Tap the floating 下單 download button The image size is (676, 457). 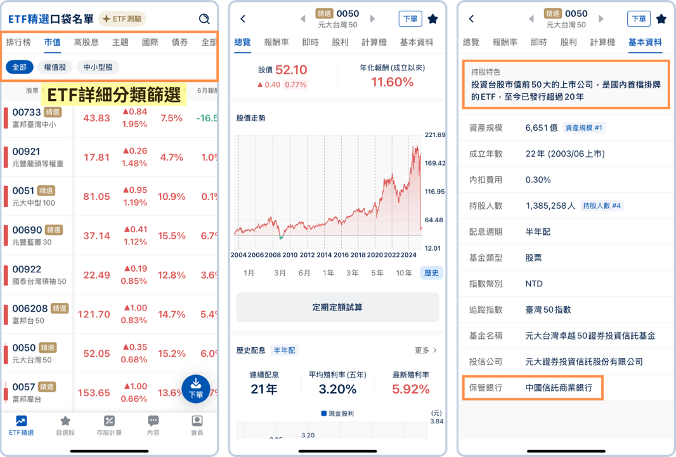point(196,388)
